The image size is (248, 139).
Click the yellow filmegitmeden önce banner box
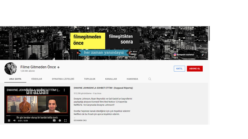(88, 41)
